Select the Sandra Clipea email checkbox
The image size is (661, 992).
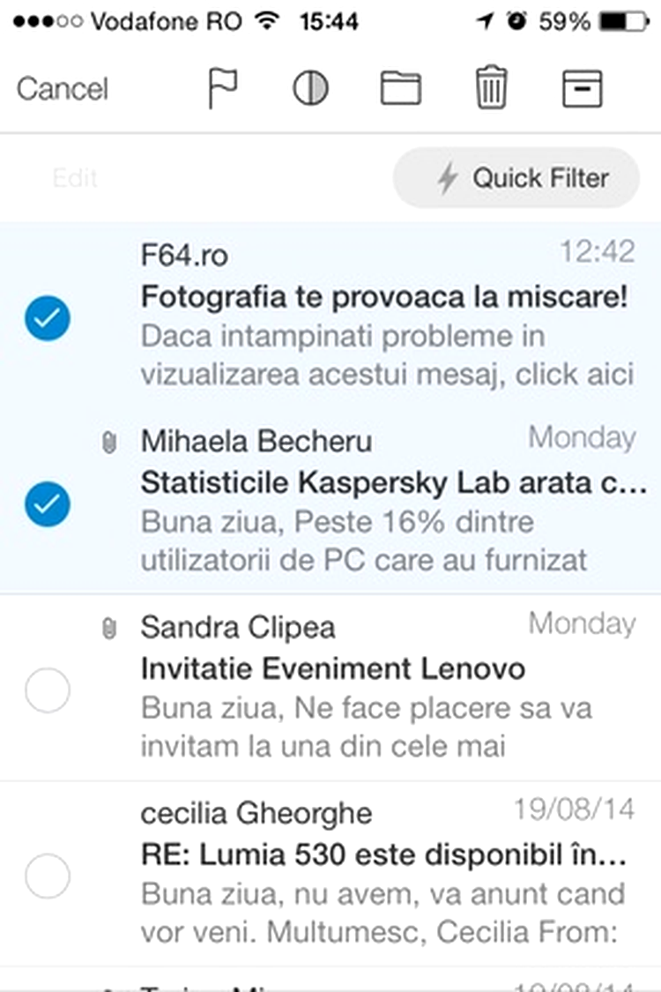click(x=48, y=690)
